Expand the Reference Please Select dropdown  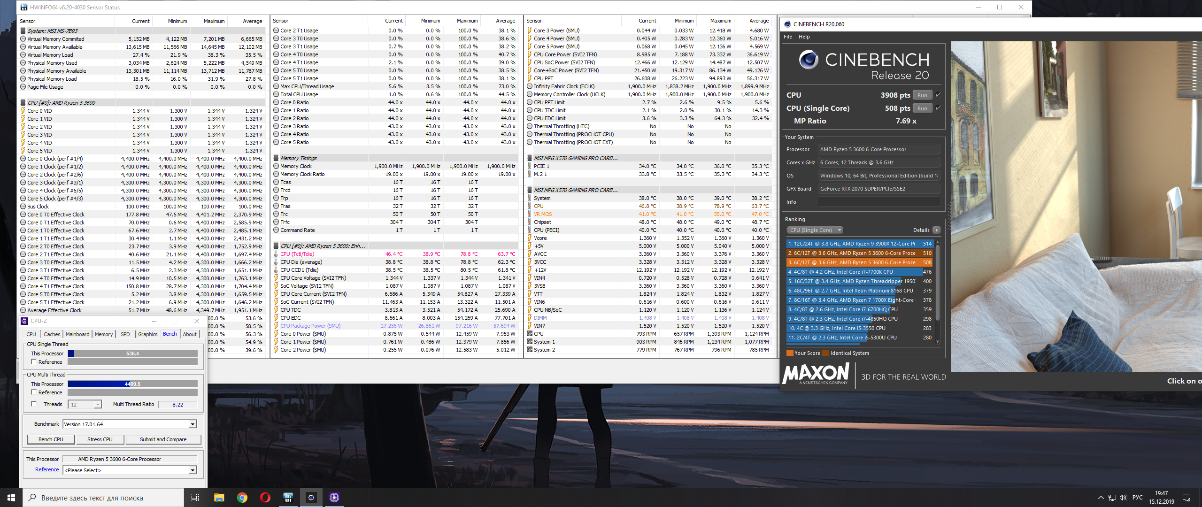[193, 470]
